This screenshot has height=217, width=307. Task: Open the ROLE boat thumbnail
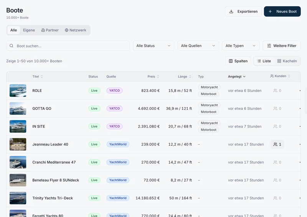18,91
